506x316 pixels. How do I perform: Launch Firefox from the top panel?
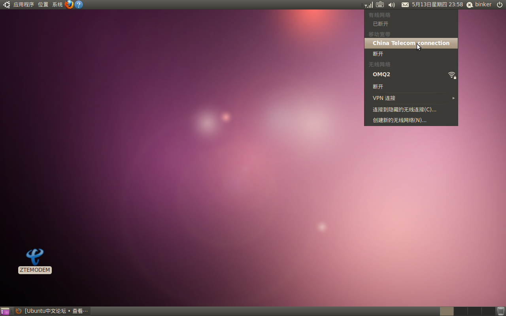coord(69,5)
